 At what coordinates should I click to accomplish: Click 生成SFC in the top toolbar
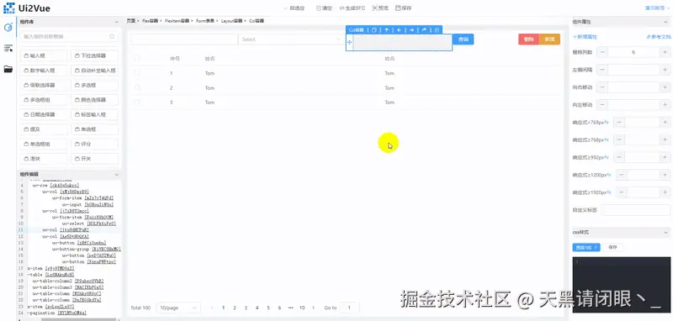(352, 8)
